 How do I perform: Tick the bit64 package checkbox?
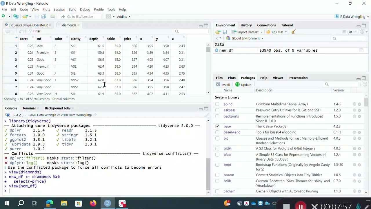click(217, 149)
